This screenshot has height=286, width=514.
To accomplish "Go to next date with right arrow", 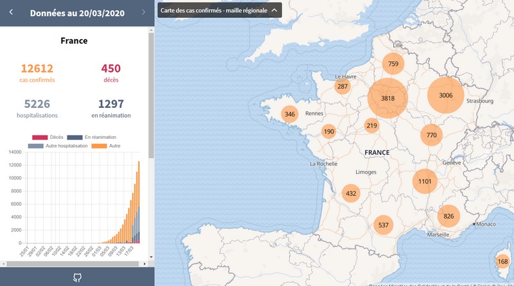I will click(143, 12).
